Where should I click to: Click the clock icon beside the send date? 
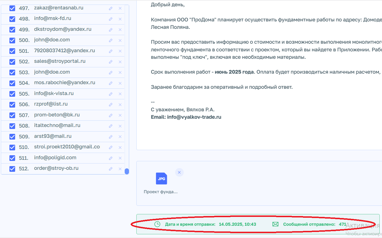click(157, 224)
